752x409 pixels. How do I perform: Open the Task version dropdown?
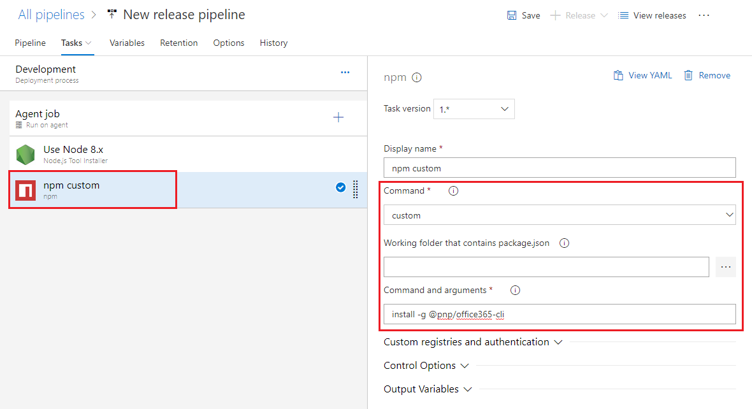pos(474,109)
